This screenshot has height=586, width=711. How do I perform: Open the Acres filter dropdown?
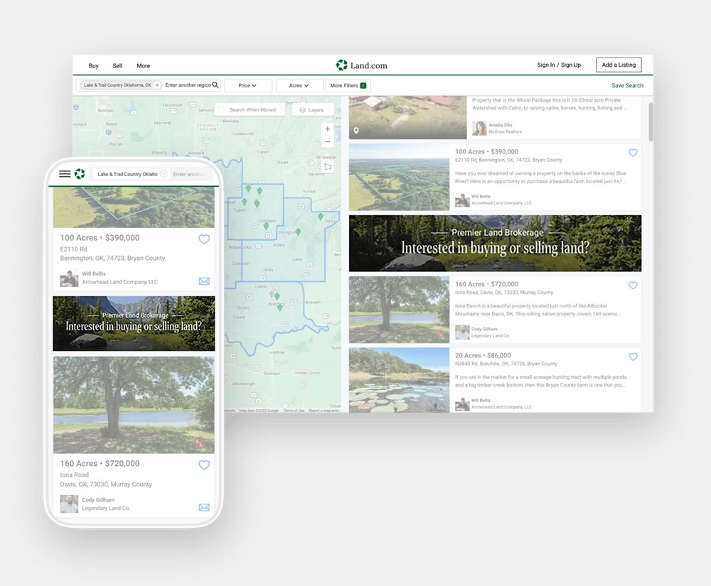click(299, 85)
